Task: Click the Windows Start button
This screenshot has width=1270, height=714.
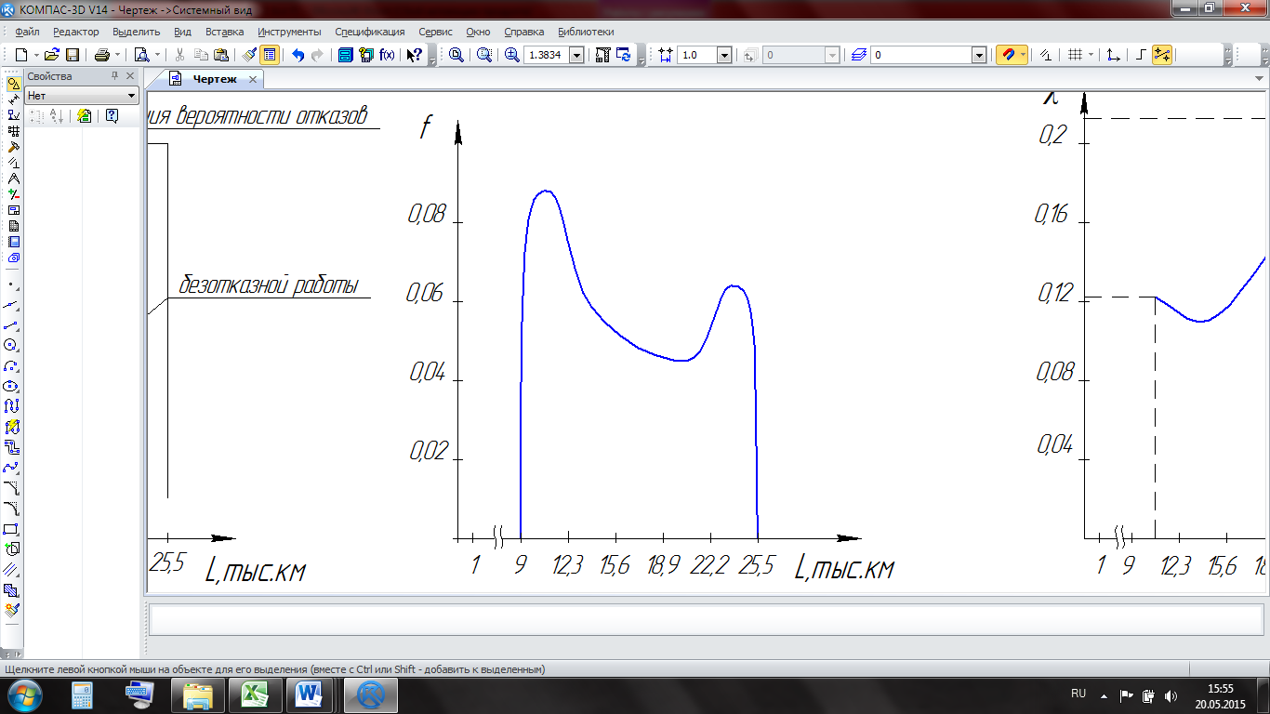Action: (x=23, y=695)
